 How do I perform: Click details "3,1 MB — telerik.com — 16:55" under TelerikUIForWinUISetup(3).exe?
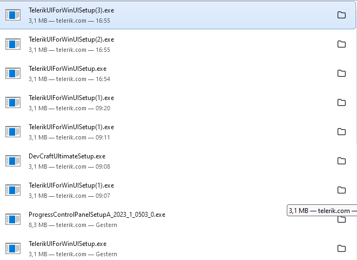(x=70, y=21)
